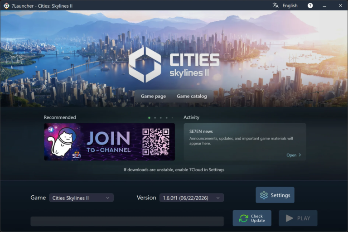Click the 7Cloud downloads hint text
The image size is (348, 232).
coord(174,170)
